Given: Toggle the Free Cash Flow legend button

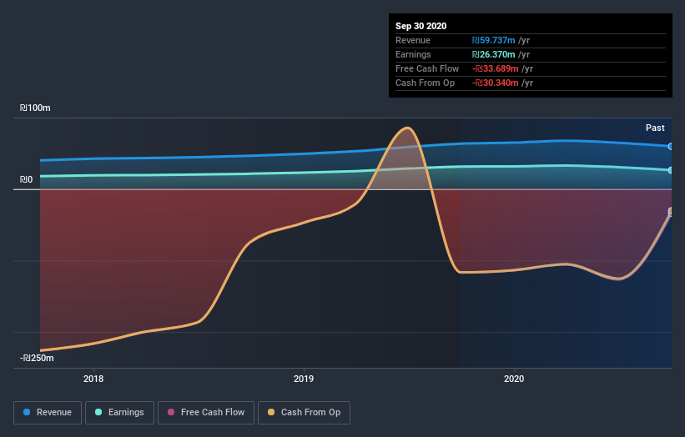Looking at the screenshot, I should click(206, 413).
